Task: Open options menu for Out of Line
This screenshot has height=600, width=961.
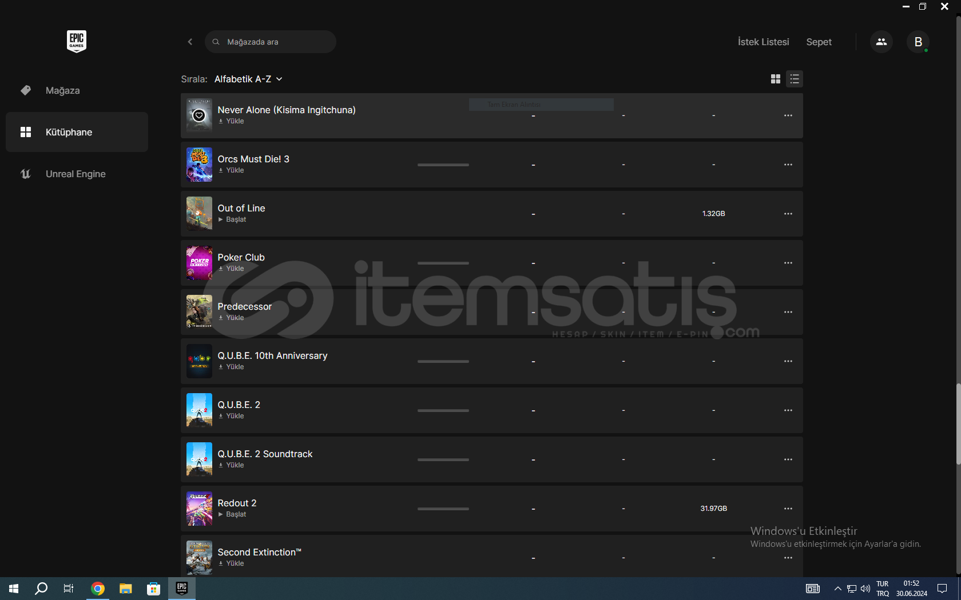Action: point(788,214)
